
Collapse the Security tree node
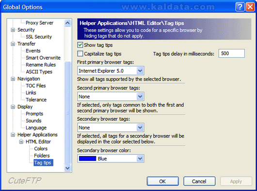13,30
